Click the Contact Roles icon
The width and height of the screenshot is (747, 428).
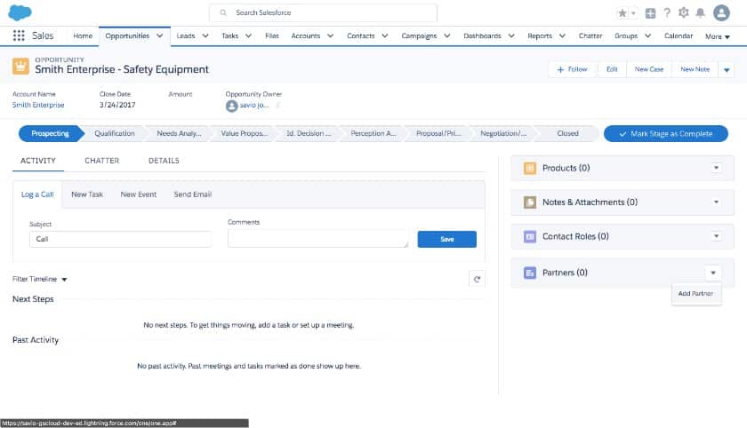coord(530,236)
